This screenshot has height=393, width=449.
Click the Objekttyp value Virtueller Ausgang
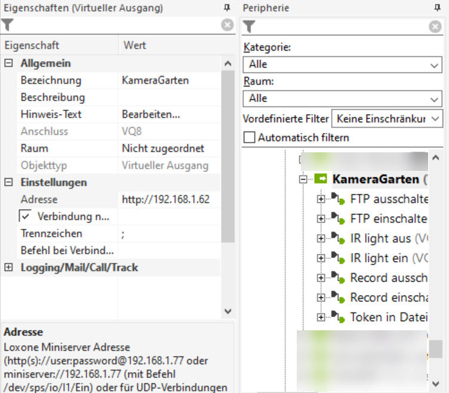click(x=169, y=165)
